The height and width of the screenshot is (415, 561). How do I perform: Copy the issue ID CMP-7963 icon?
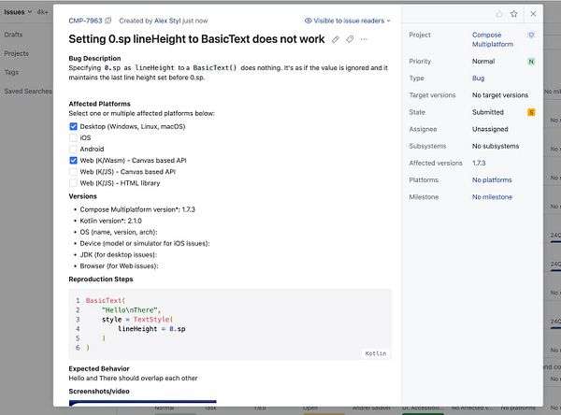point(108,21)
